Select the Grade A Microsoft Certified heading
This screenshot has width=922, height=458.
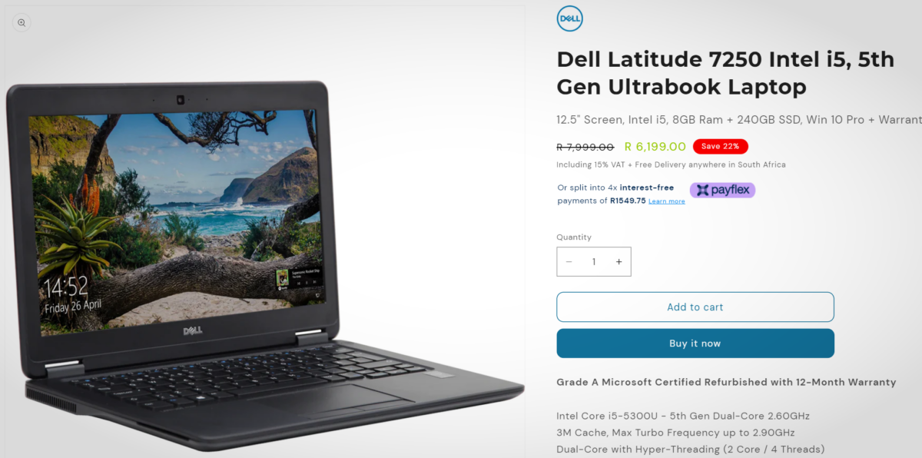(726, 382)
